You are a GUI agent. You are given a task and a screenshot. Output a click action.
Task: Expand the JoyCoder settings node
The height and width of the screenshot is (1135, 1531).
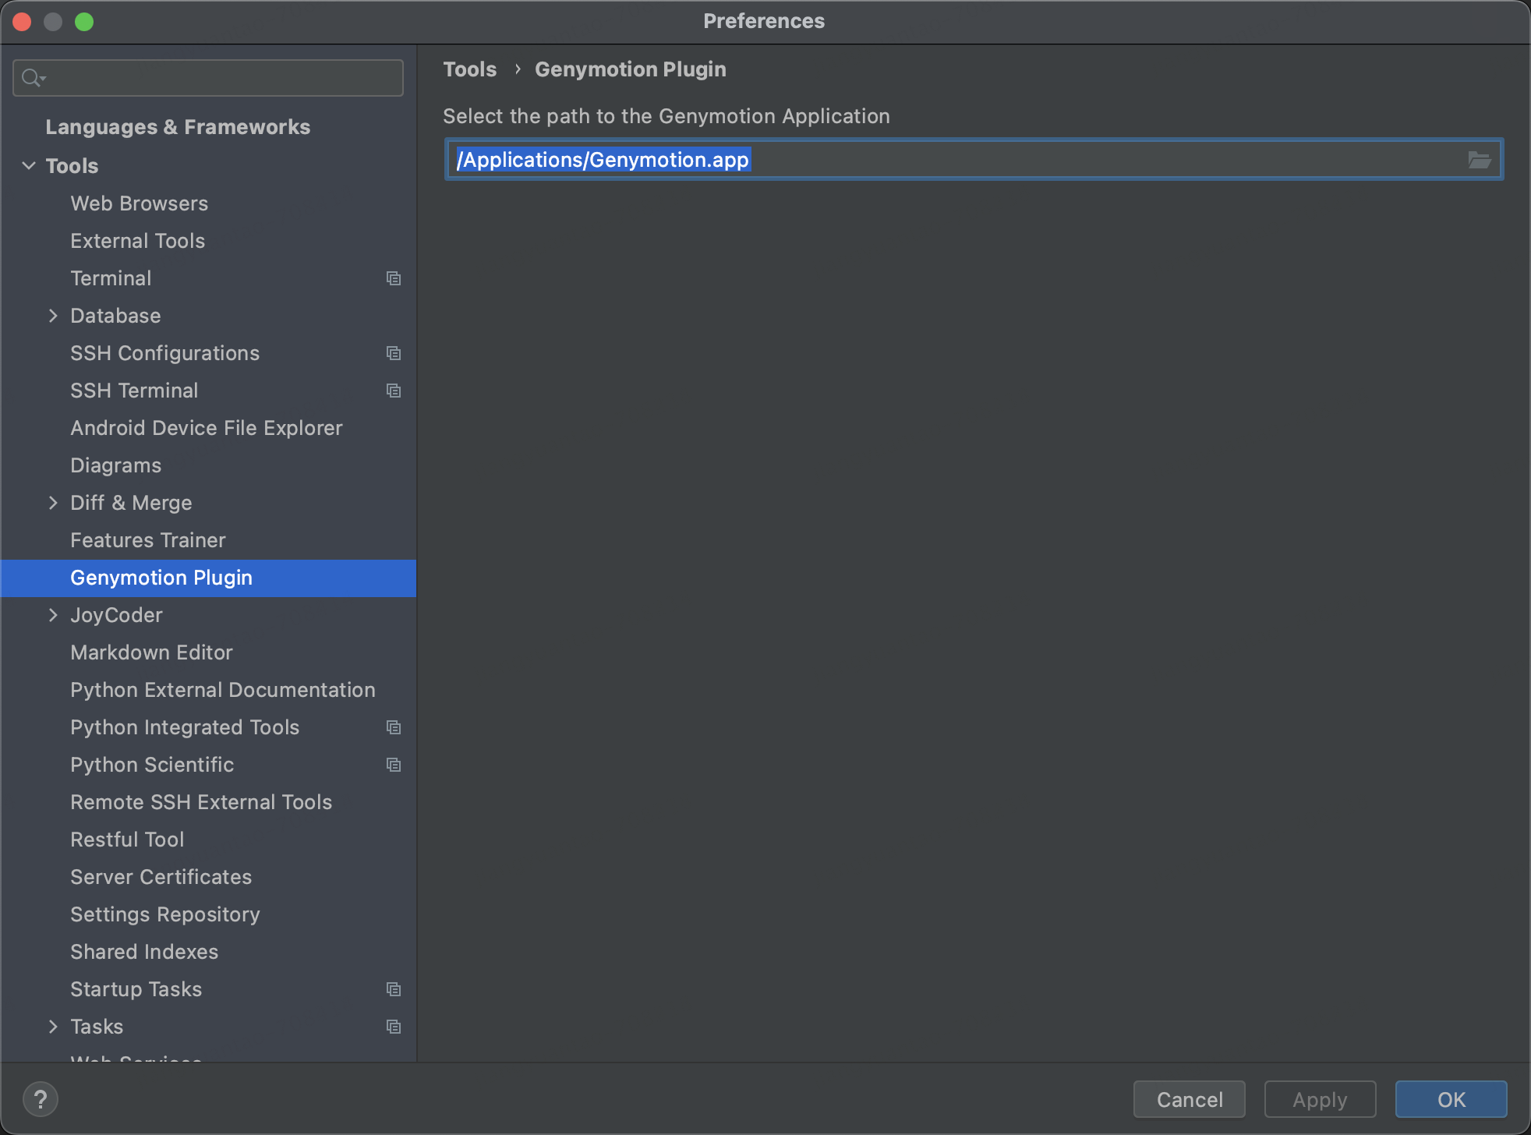[53, 615]
